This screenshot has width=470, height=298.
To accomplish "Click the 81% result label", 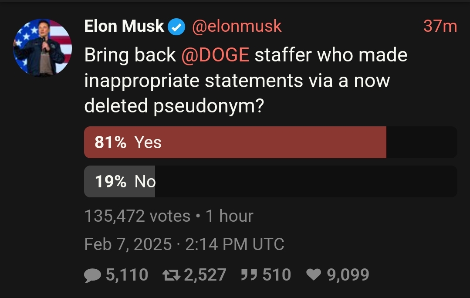I will coord(111,142).
